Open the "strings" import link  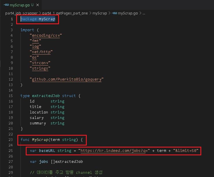[40, 68]
